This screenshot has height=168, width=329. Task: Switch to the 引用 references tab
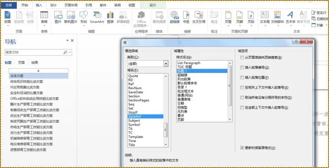click(89, 5)
